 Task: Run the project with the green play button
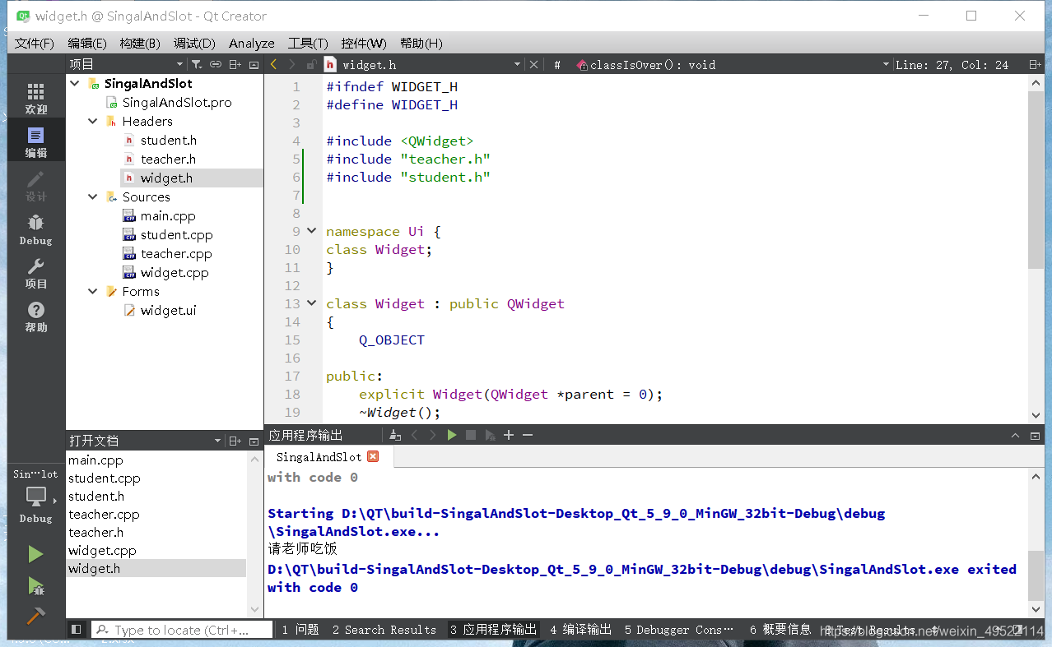(x=35, y=554)
